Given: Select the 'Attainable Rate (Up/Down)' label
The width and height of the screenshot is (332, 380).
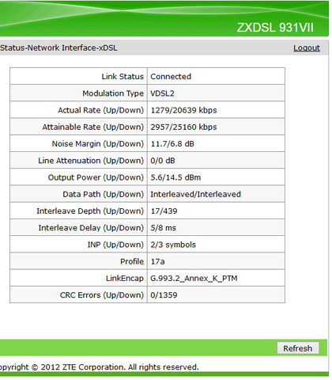Looking at the screenshot, I should (93, 127).
